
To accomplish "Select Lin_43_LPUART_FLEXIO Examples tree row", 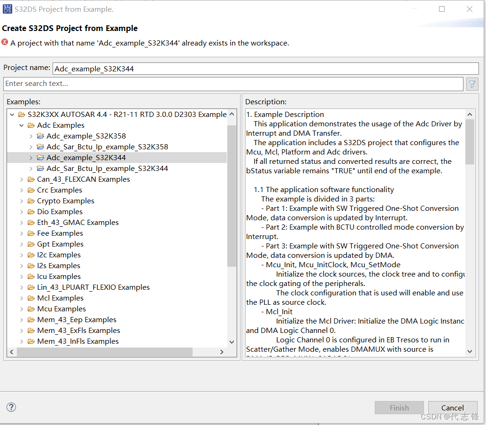I will 93,287.
